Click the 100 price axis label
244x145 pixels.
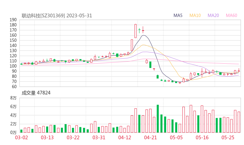coord(13,66)
